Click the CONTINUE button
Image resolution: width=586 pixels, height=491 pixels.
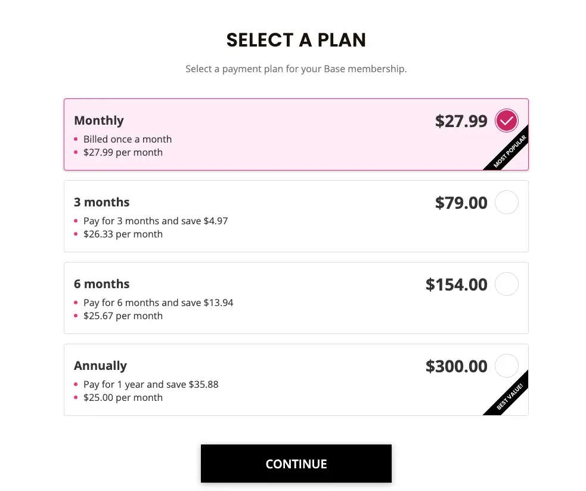point(296,464)
